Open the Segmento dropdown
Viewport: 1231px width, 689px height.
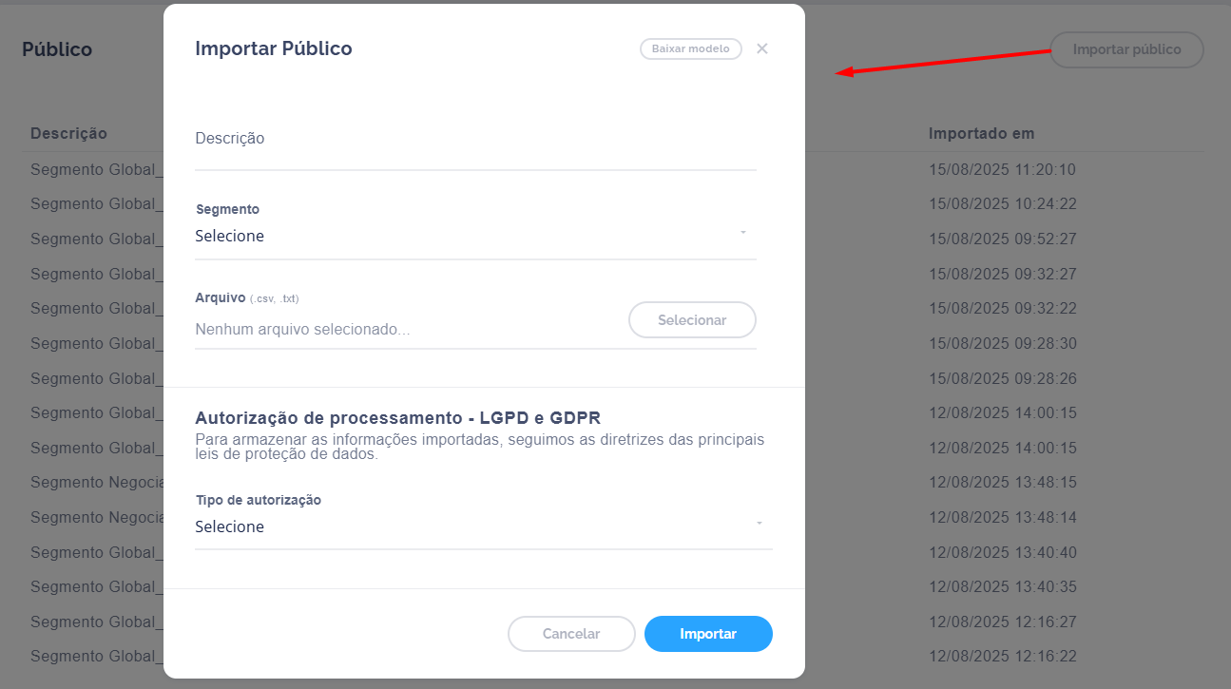pos(475,236)
